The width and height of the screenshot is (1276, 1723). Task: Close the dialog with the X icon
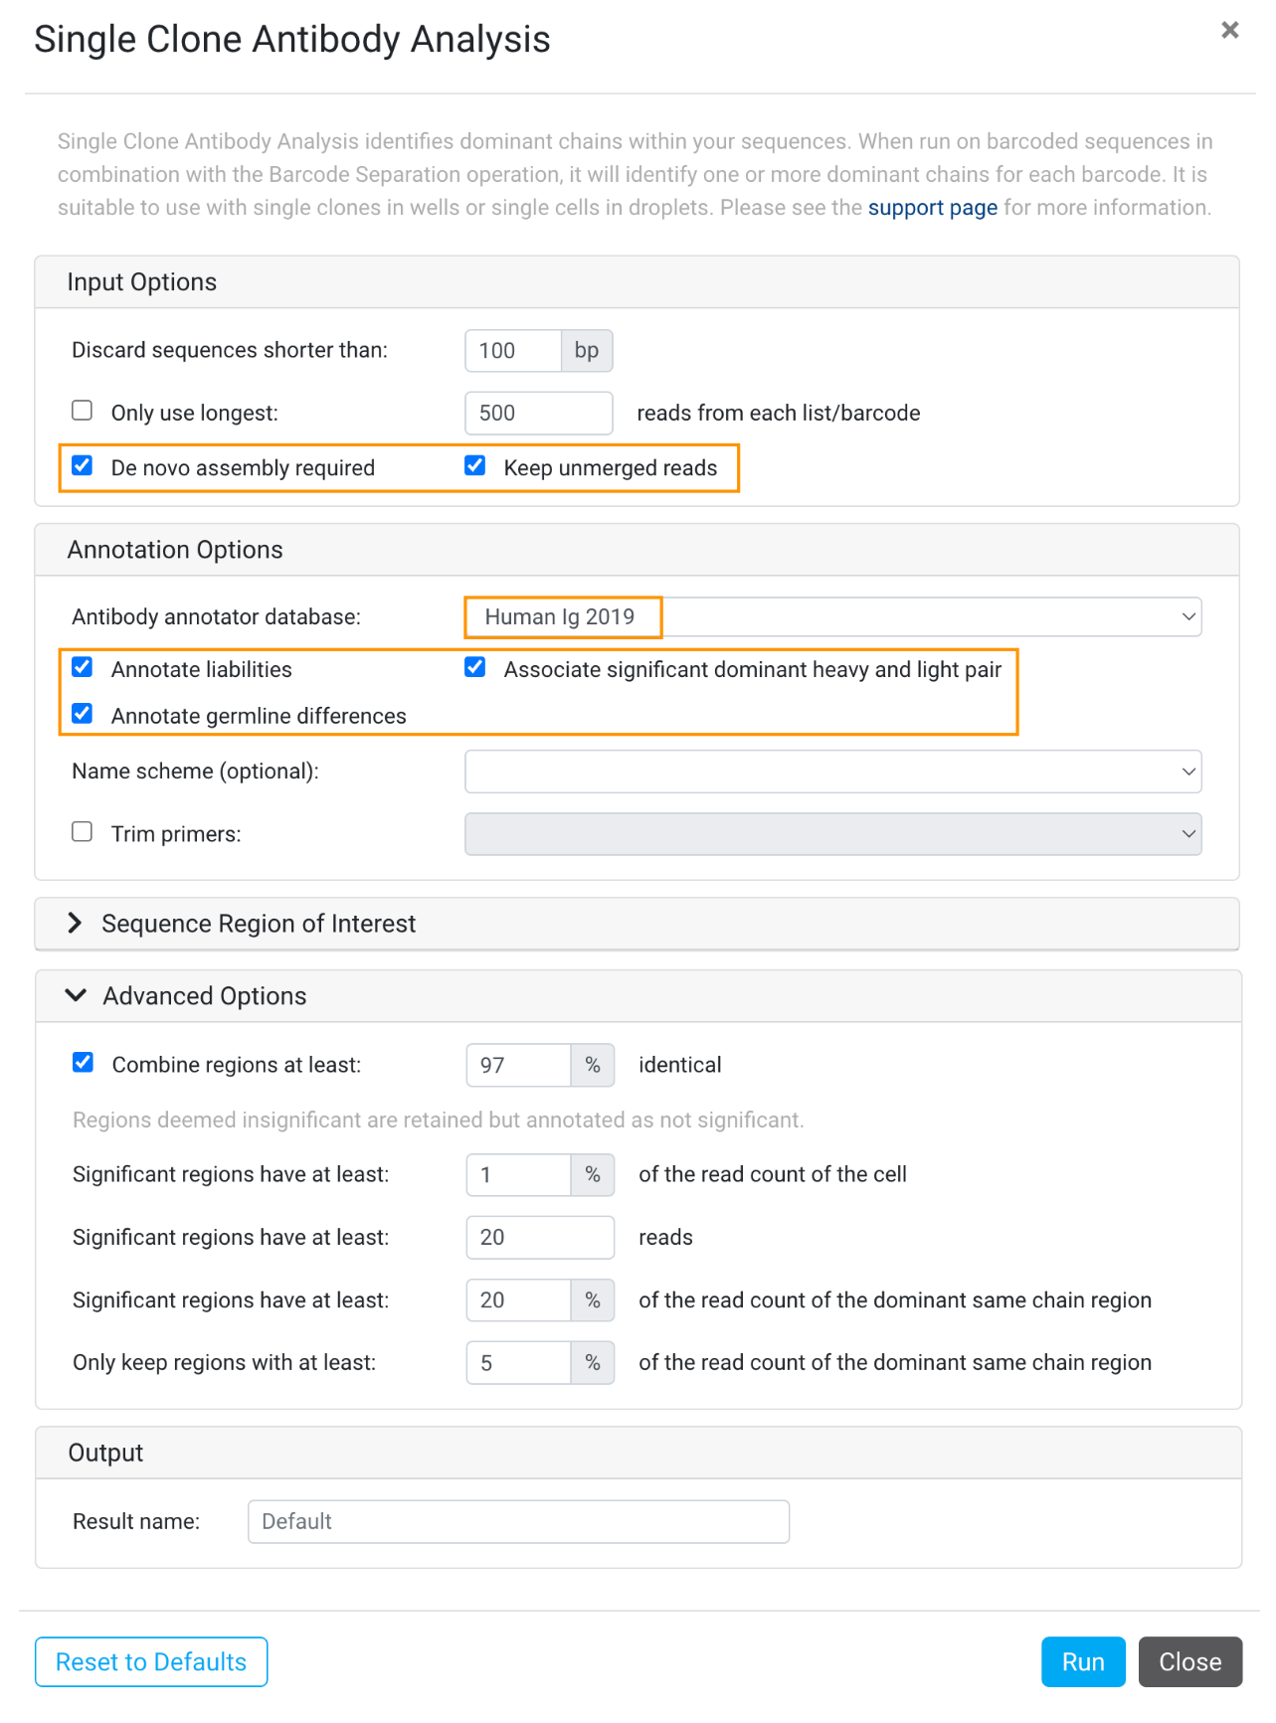coord(1229,30)
